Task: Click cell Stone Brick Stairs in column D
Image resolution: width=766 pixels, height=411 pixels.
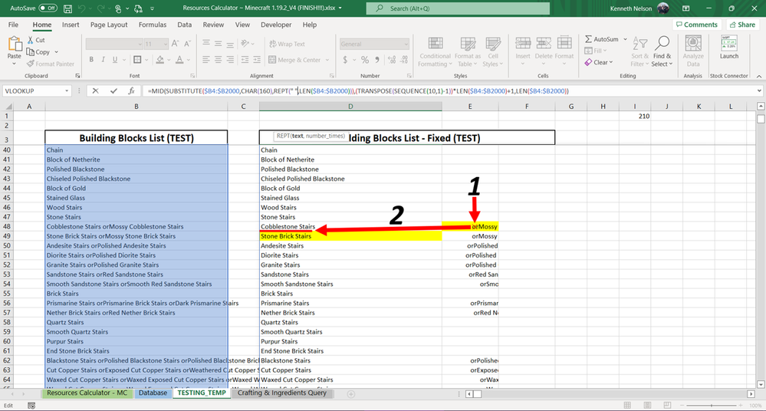Action: pyautogui.click(x=350, y=236)
